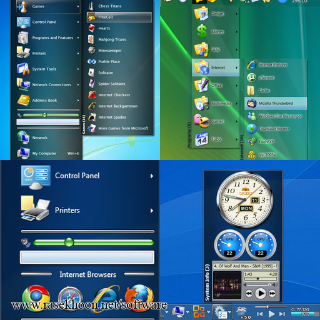Select the highlighted Internet folder
Viewport: 320px width, 320px height.
(x=216, y=67)
